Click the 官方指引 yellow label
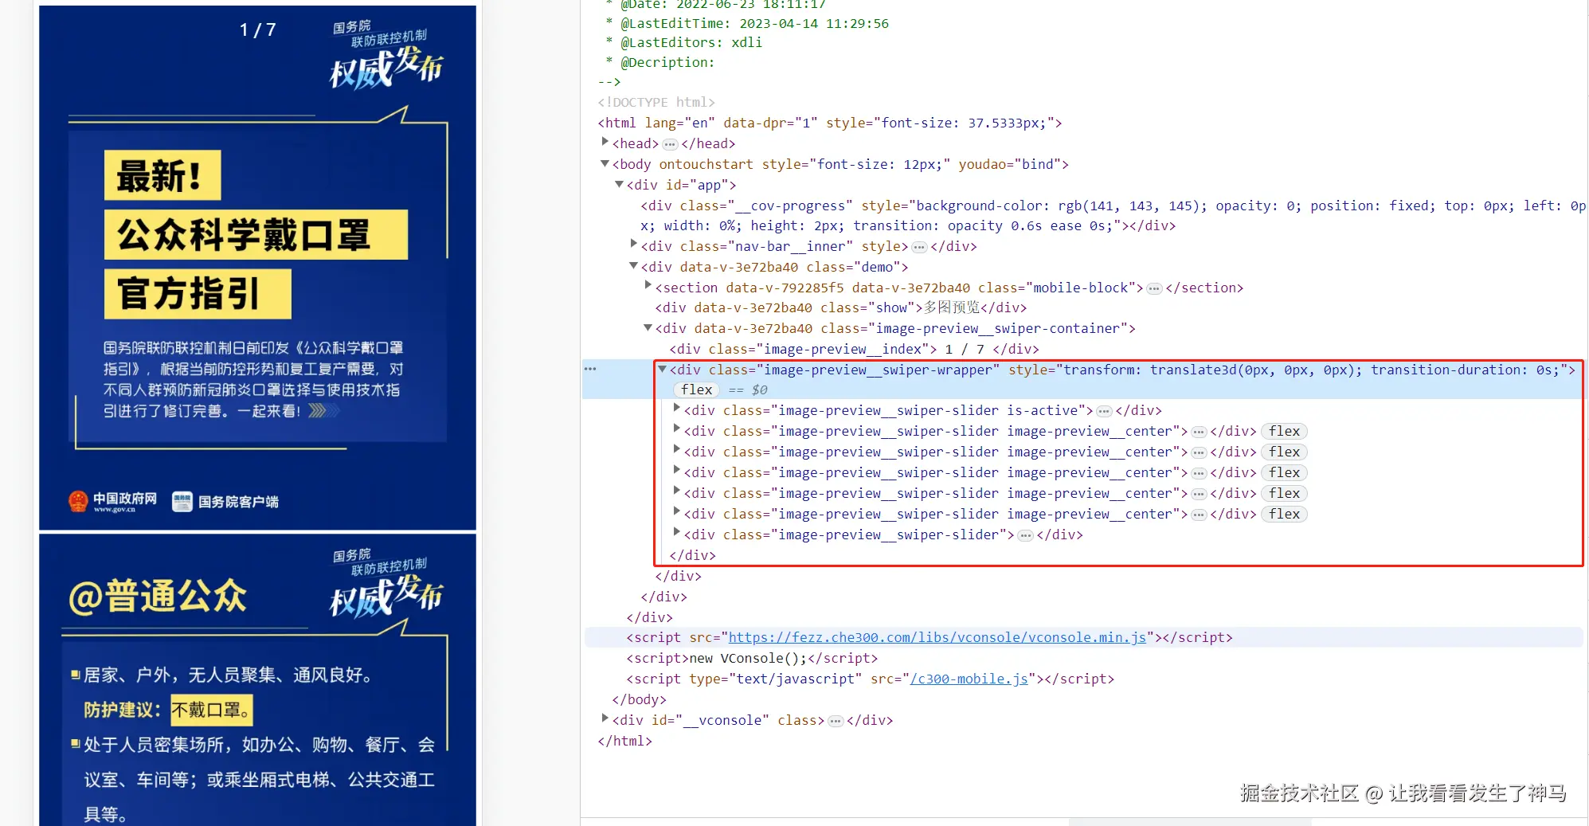 198,293
